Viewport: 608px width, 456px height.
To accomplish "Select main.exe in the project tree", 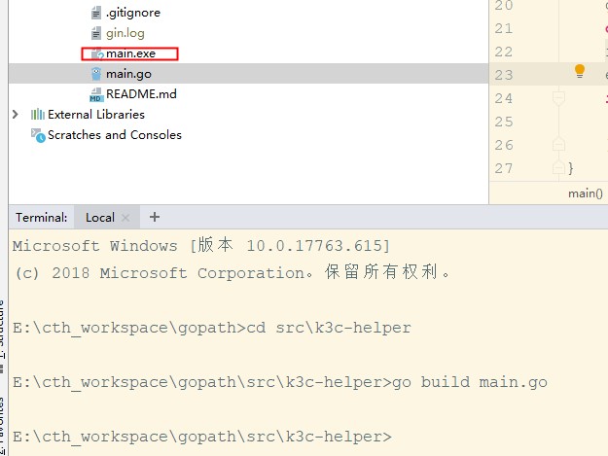I will tap(130, 53).
